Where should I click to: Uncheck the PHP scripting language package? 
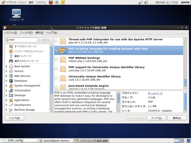pos(56,50)
